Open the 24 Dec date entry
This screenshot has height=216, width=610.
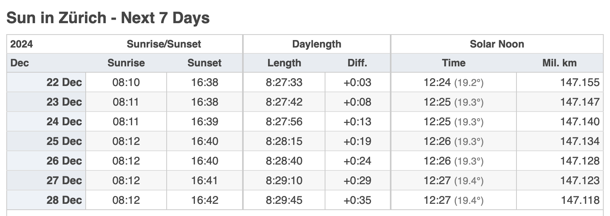pyautogui.click(x=46, y=122)
